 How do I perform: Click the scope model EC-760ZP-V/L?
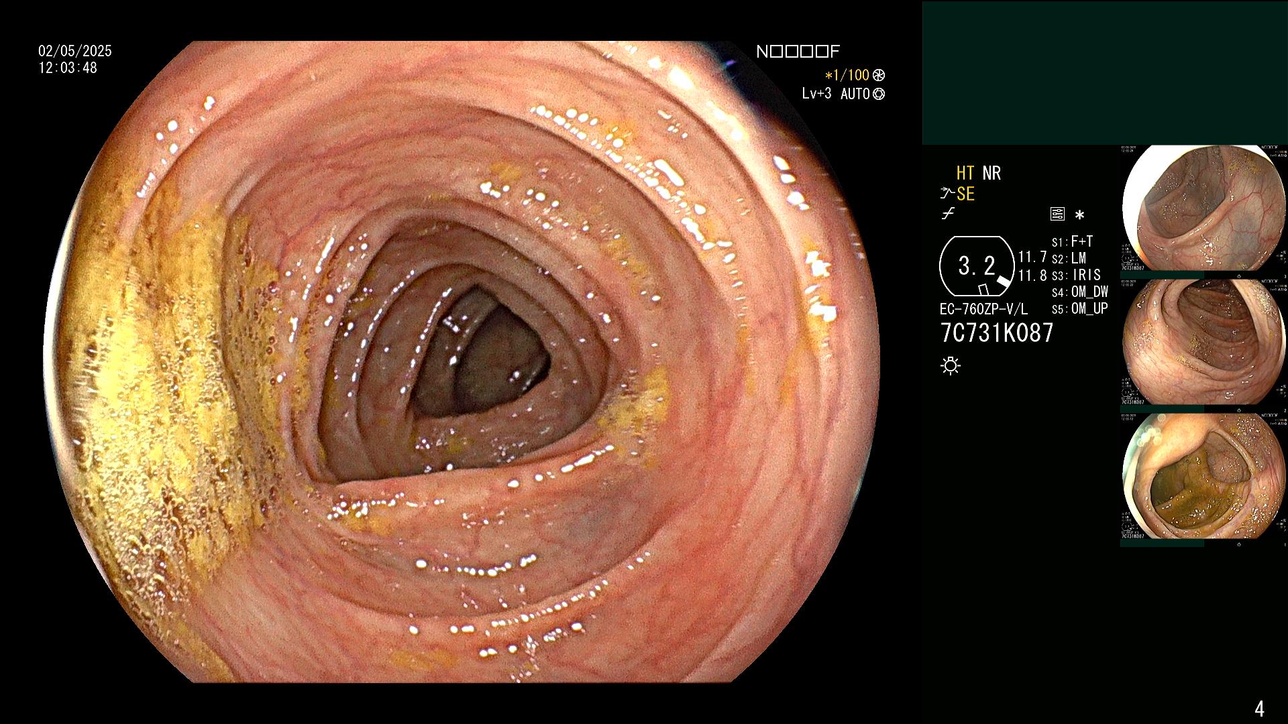click(983, 310)
